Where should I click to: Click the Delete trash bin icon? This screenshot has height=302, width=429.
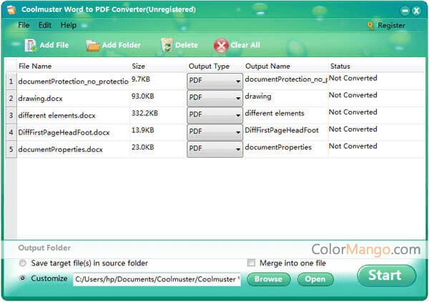tap(167, 45)
